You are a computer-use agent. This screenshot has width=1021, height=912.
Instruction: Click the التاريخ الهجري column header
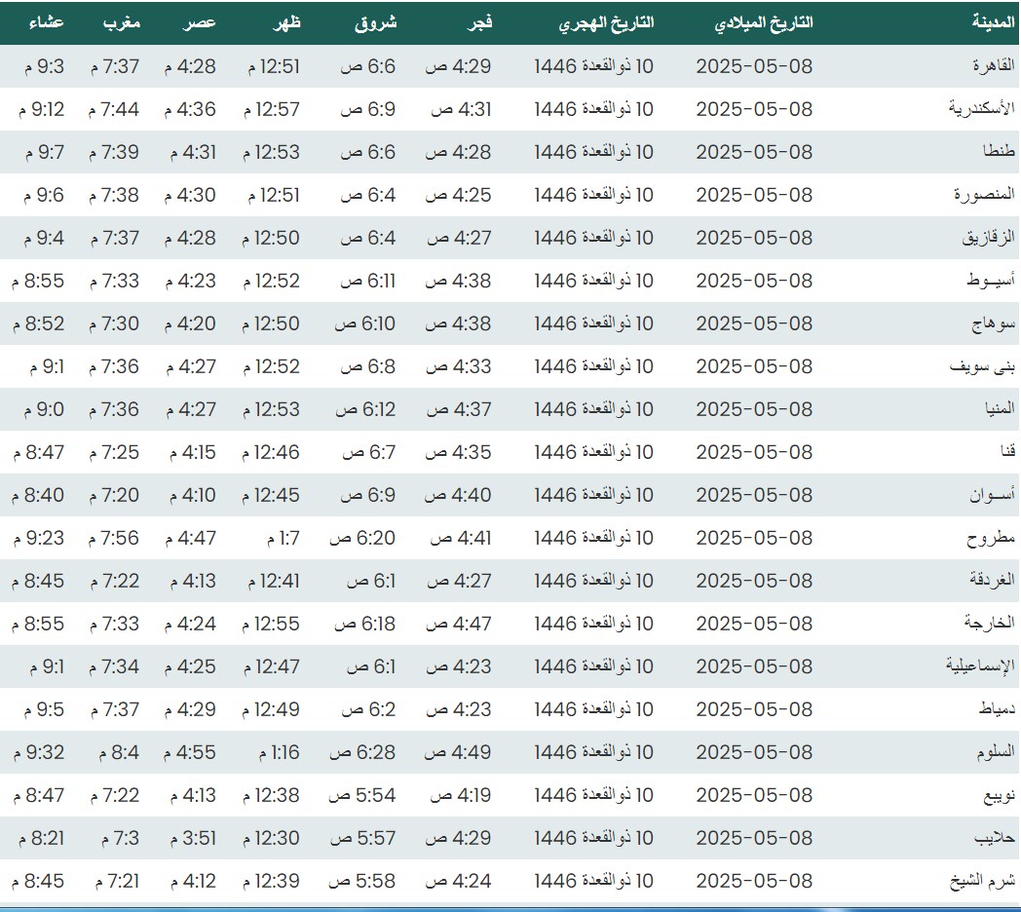606,22
